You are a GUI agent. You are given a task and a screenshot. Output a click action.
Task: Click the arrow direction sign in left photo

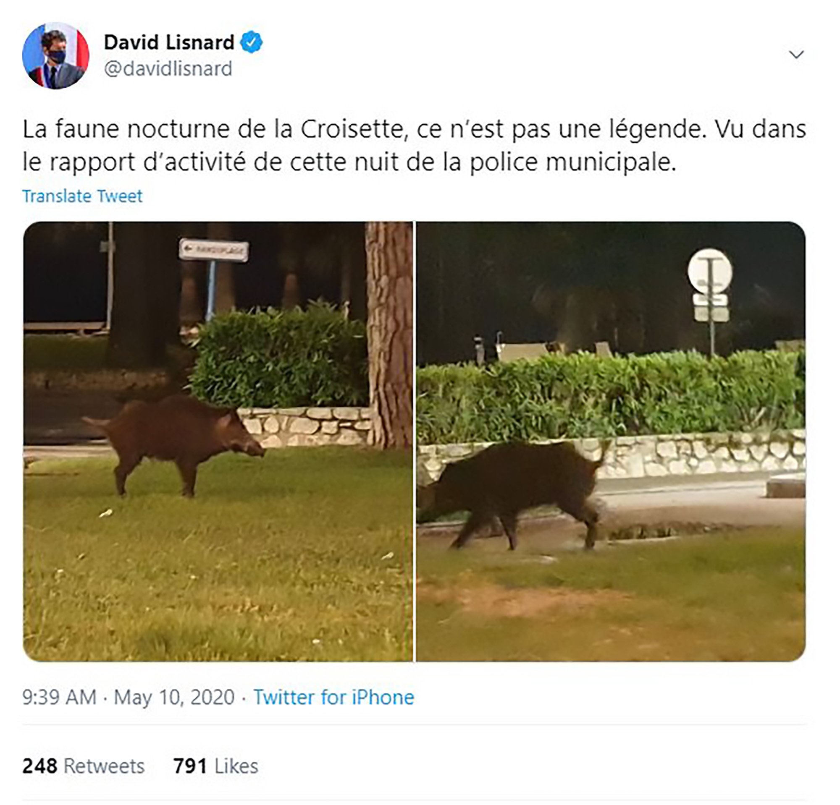coord(213,251)
